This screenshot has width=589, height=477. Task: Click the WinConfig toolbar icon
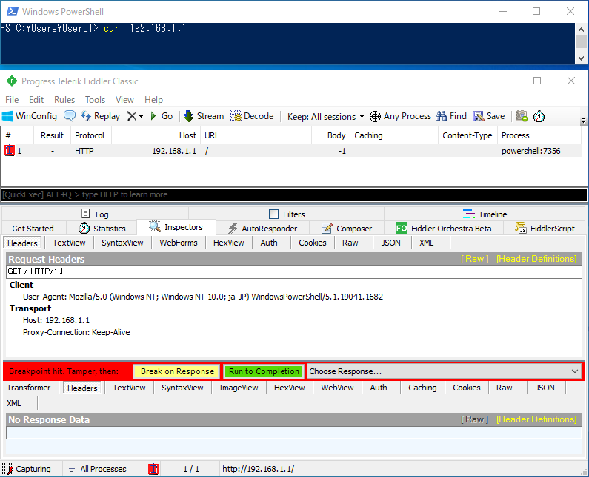[x=29, y=116]
